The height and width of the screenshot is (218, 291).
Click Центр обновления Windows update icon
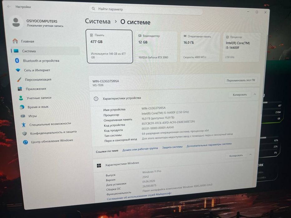(x=26, y=142)
